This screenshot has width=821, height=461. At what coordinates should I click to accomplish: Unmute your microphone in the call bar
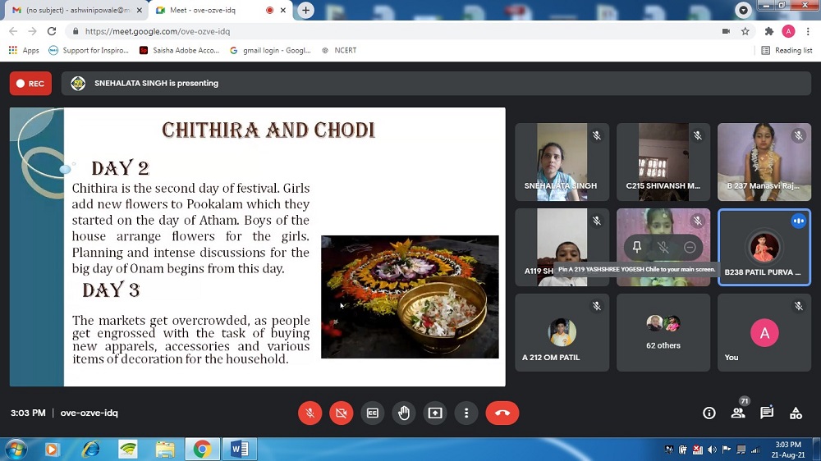point(310,413)
